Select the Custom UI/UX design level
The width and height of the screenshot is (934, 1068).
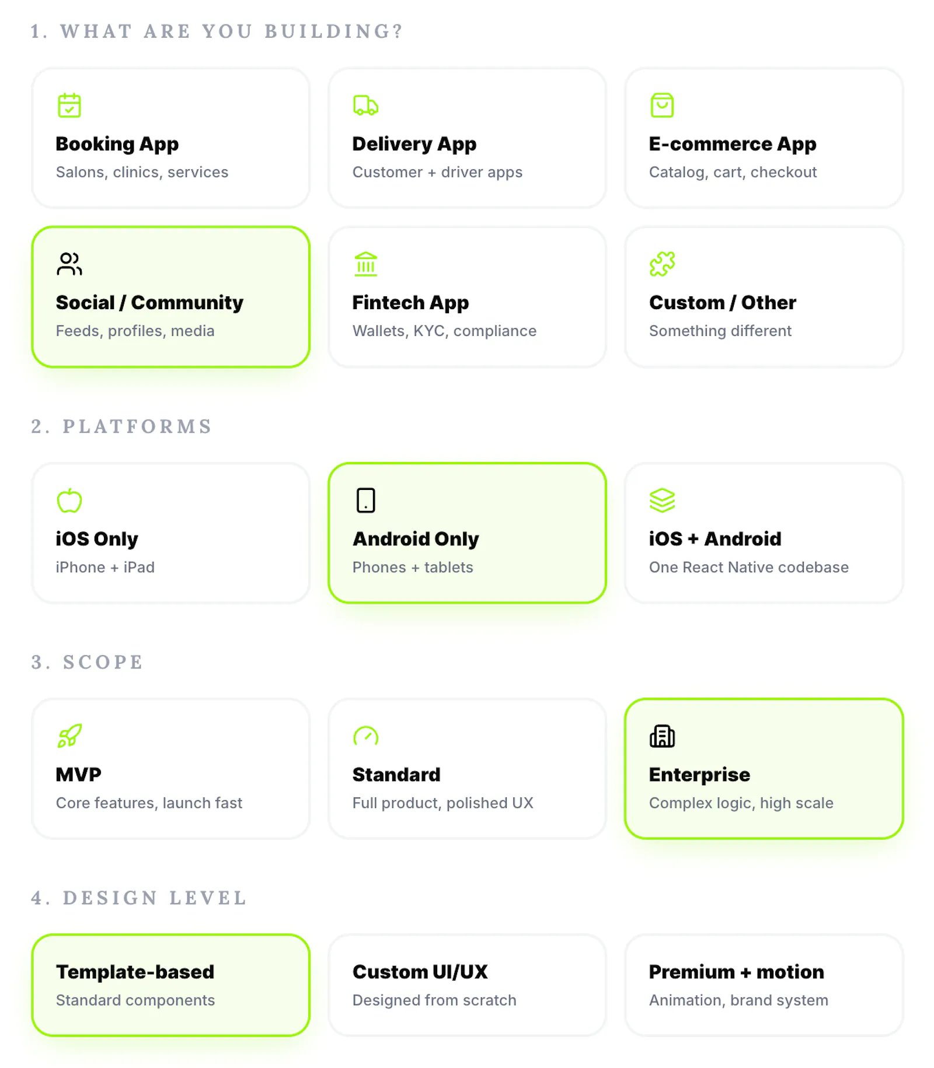click(x=467, y=985)
